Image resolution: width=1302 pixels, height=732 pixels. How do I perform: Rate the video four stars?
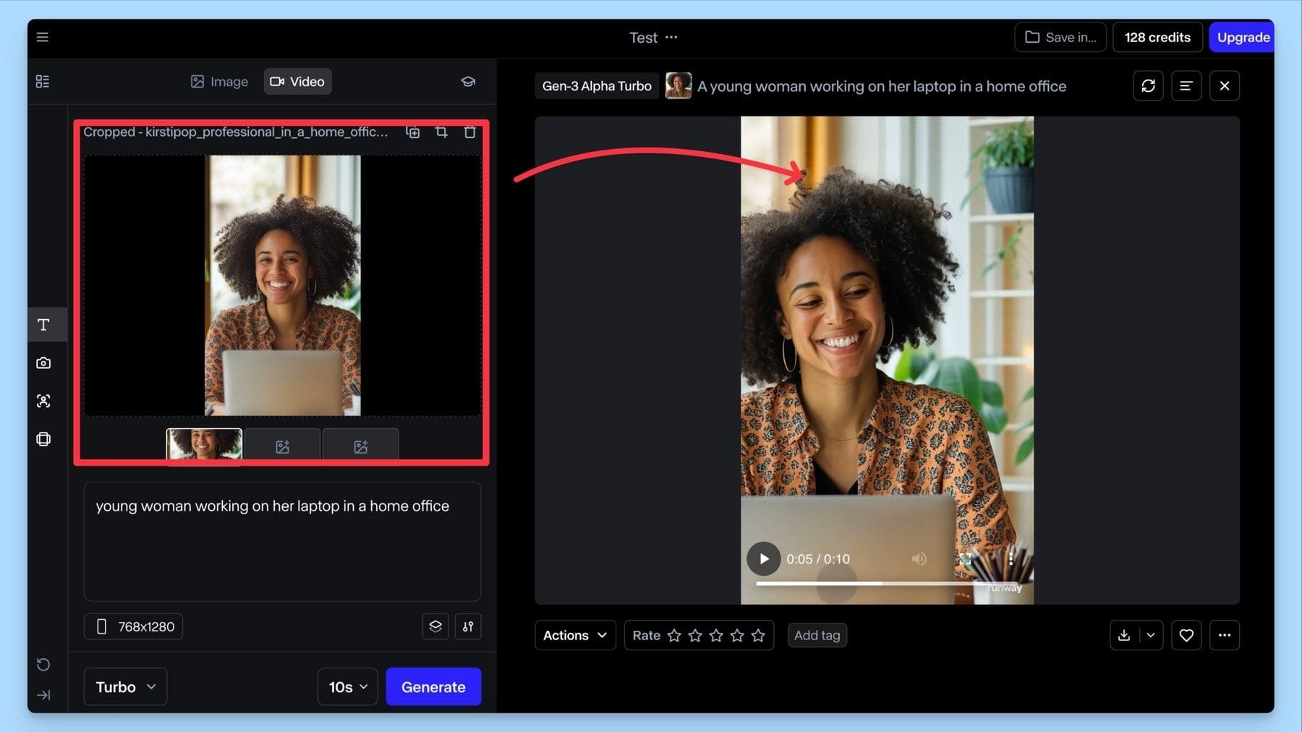737,635
